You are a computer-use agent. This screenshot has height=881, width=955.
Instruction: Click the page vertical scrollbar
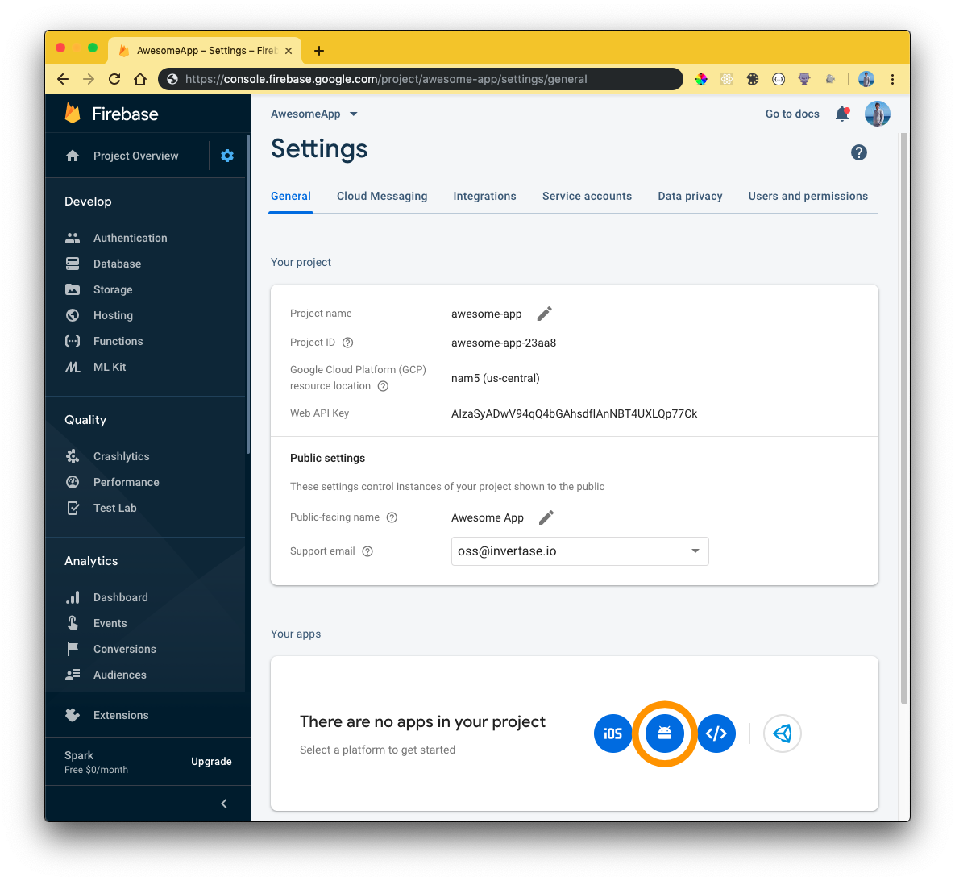tap(904, 418)
